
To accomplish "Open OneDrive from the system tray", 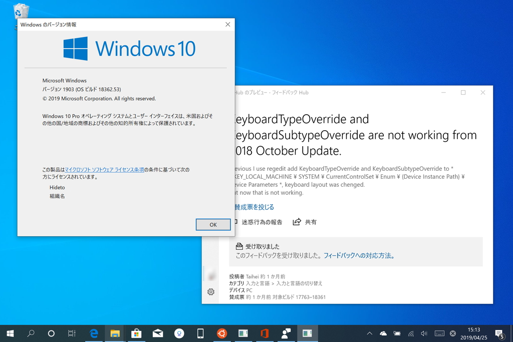I will [383, 333].
